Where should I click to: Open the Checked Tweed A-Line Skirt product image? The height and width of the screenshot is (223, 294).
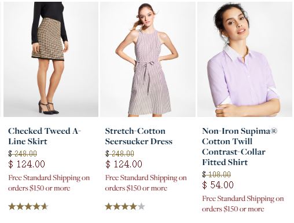coord(51,59)
